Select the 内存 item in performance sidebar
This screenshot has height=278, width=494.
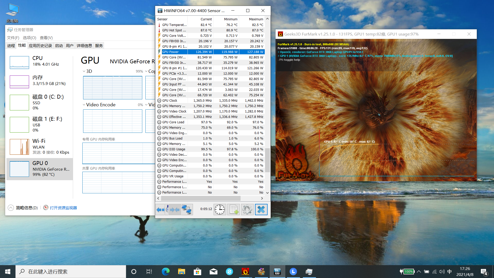[x=40, y=81]
